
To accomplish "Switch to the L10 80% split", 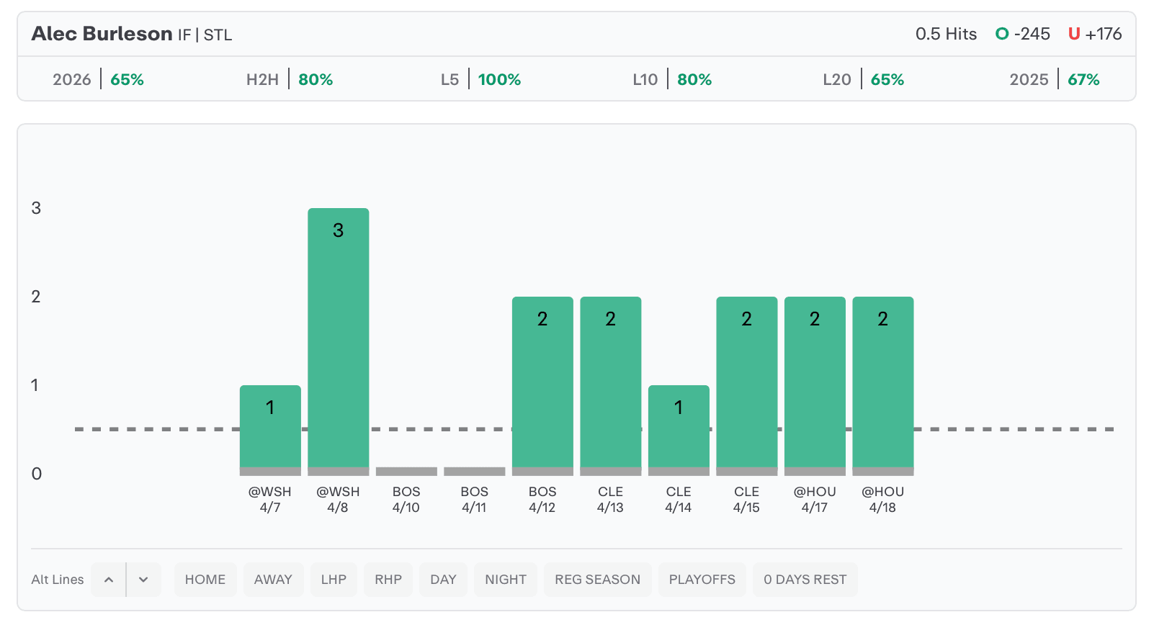I will coord(672,79).
